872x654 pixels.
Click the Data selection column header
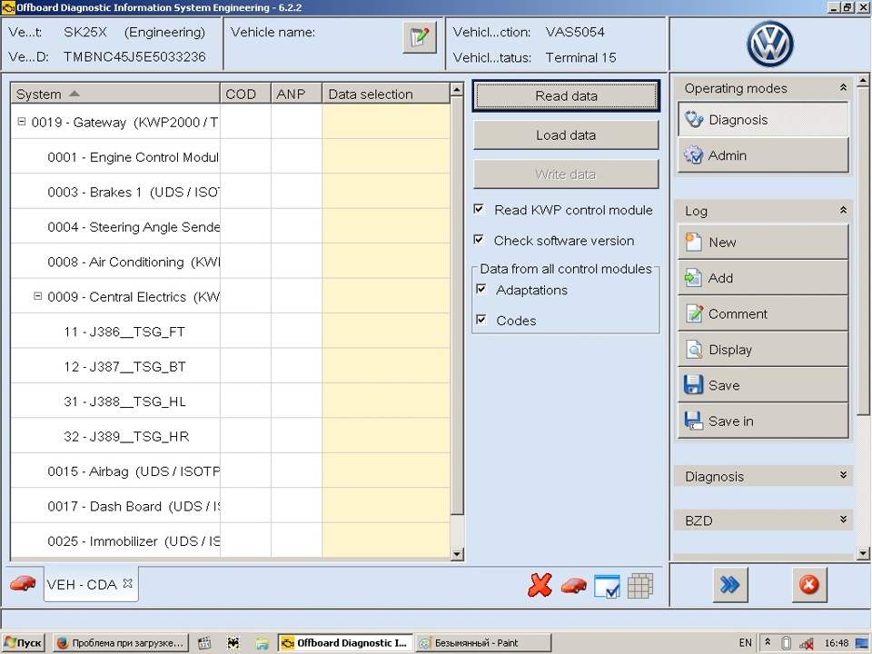tap(386, 94)
